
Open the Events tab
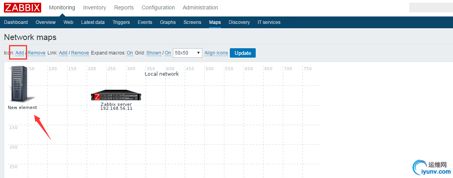[x=145, y=22]
